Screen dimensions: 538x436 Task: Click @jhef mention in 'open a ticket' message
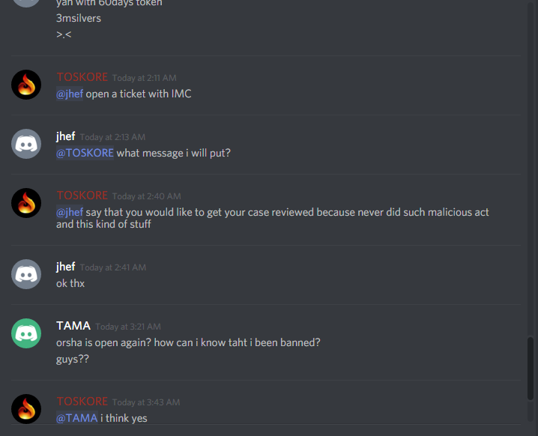tap(70, 94)
